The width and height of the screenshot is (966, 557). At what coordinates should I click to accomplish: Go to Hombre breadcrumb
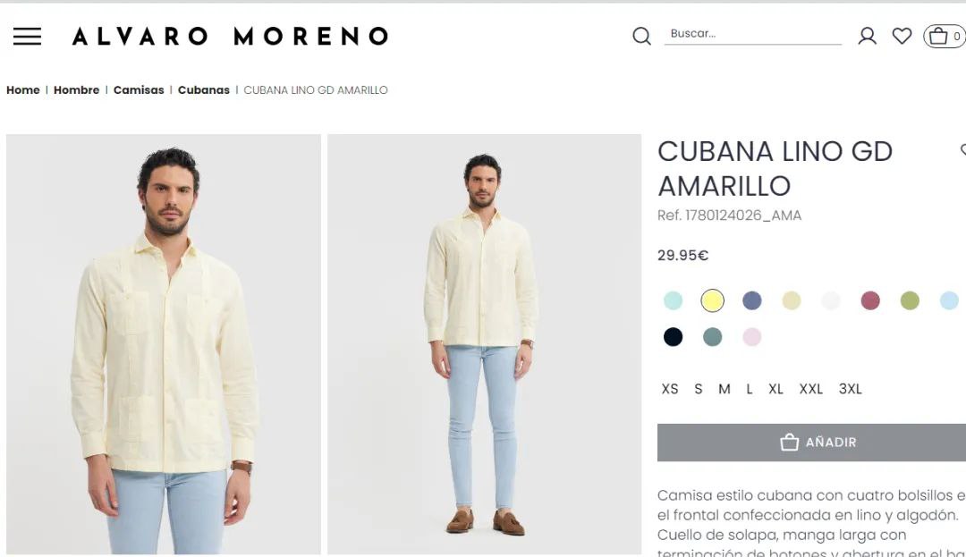pos(76,90)
